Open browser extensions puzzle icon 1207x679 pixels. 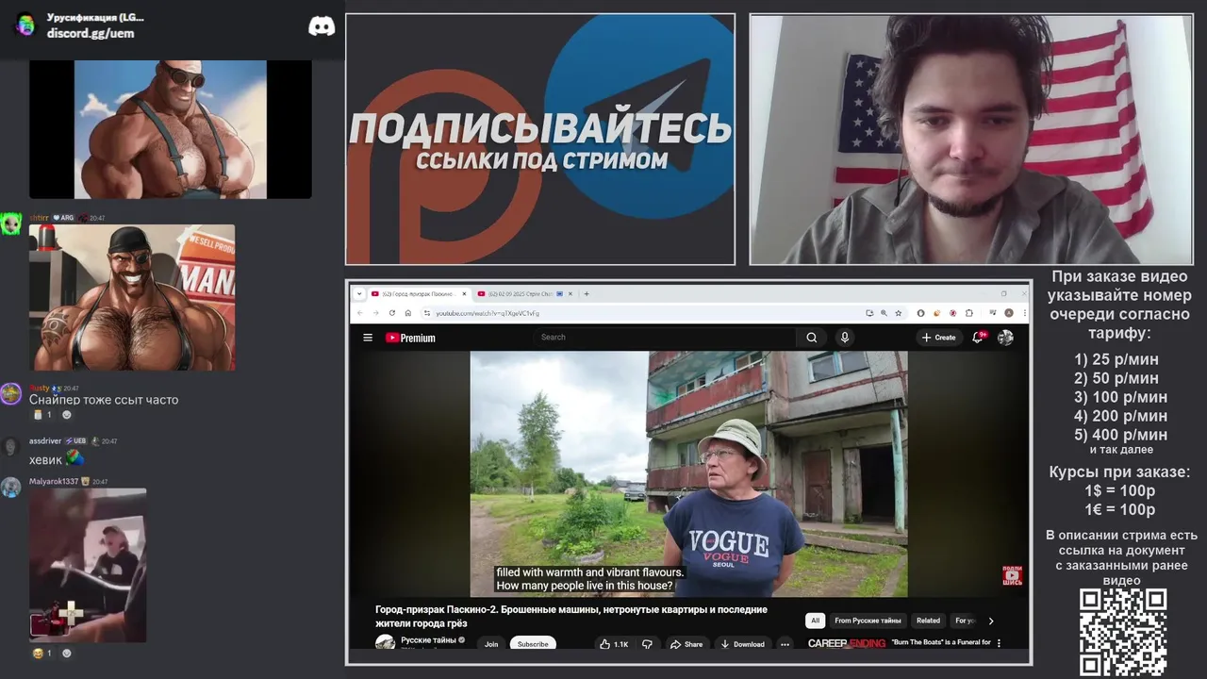(968, 313)
